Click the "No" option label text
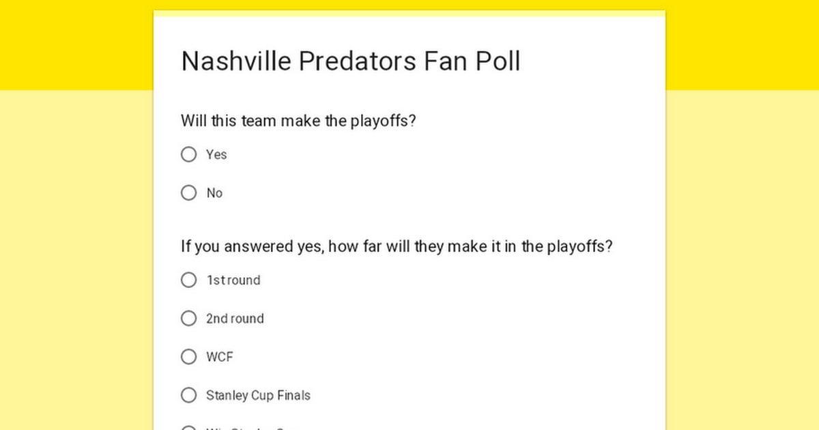 (x=214, y=193)
